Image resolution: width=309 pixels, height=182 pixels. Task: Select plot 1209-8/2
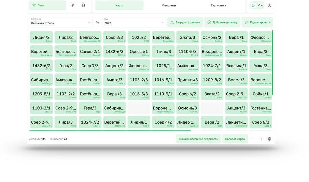pos(212,80)
